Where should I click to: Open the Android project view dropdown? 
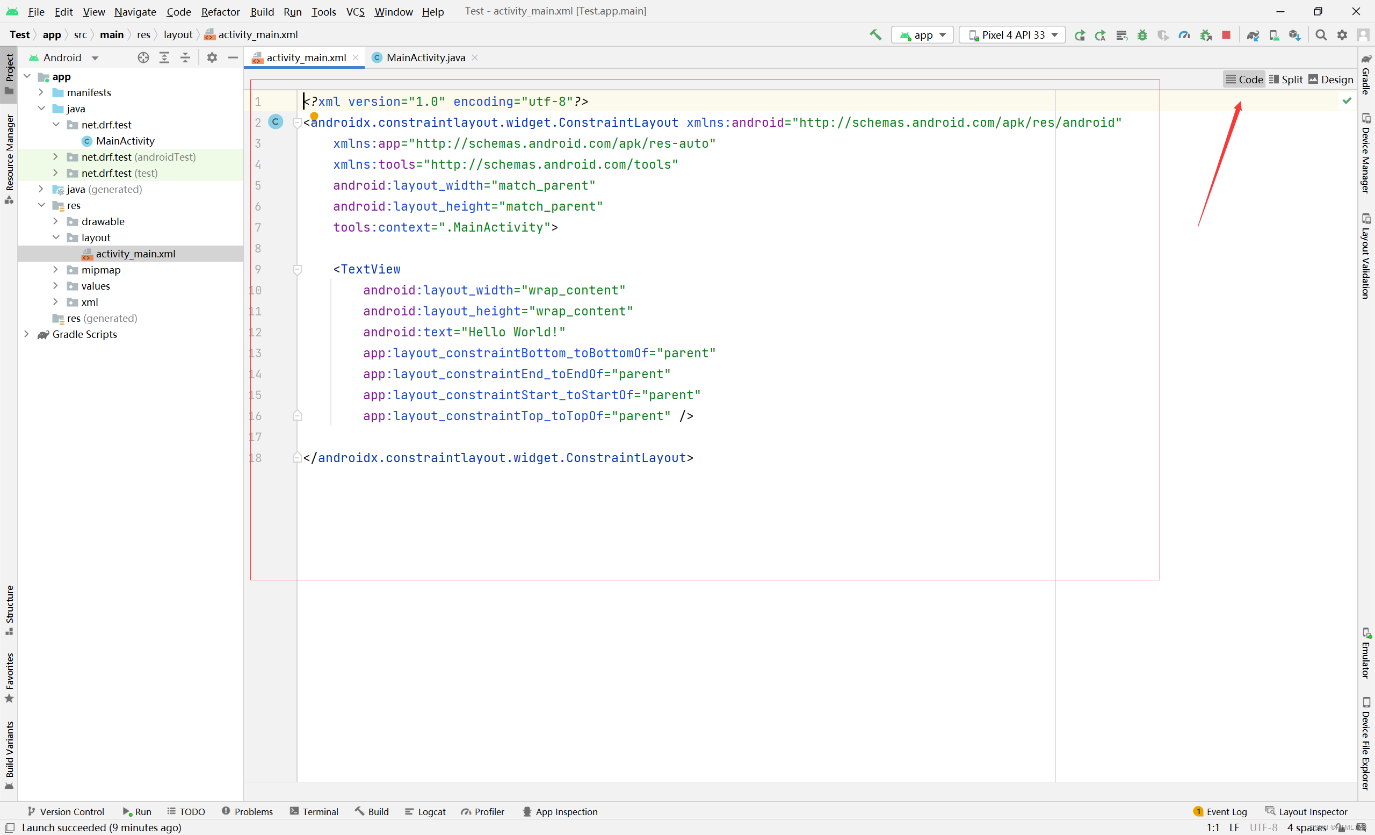[x=63, y=57]
